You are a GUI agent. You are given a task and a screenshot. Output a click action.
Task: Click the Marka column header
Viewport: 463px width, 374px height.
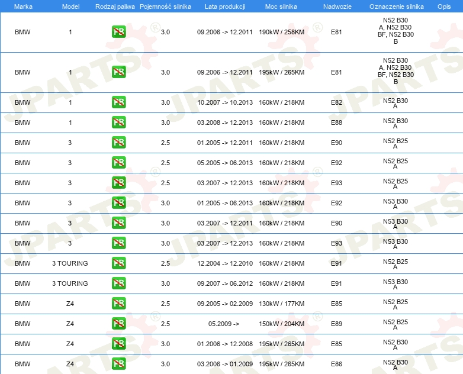tap(23, 7)
